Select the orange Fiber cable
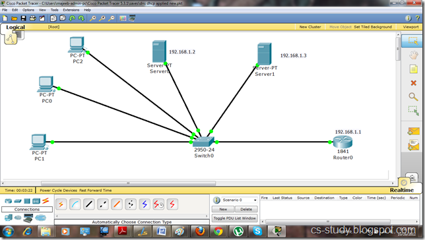Viewport: 425px width, 240px height. coord(117,204)
